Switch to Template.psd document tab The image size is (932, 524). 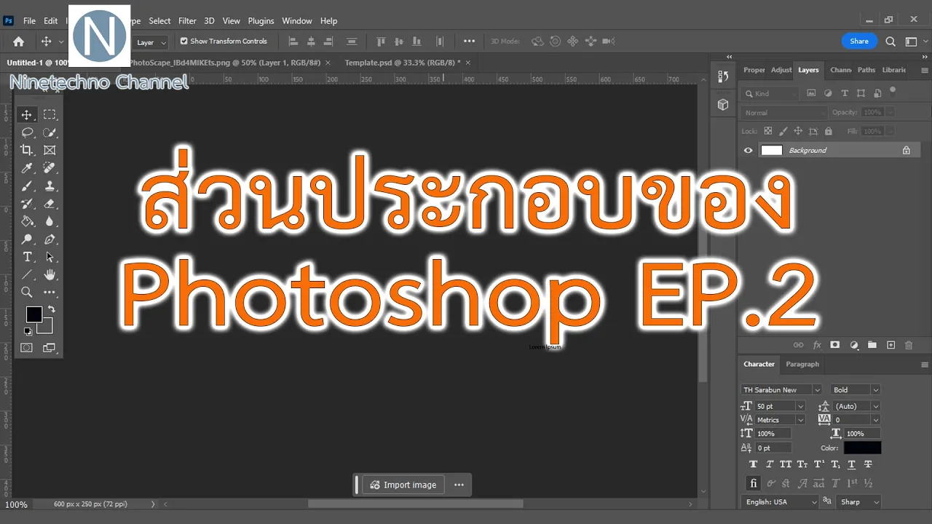pyautogui.click(x=403, y=63)
